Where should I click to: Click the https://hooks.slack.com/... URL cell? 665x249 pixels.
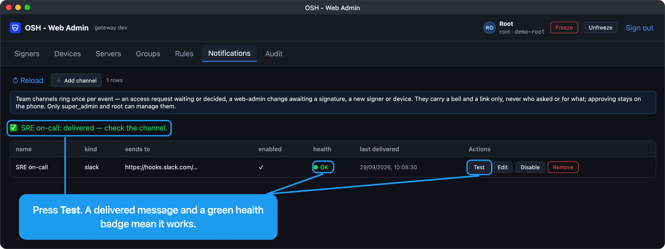click(161, 167)
